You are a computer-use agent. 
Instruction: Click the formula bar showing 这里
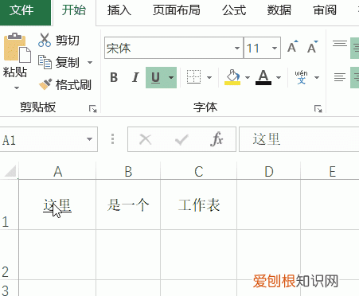[299, 139]
